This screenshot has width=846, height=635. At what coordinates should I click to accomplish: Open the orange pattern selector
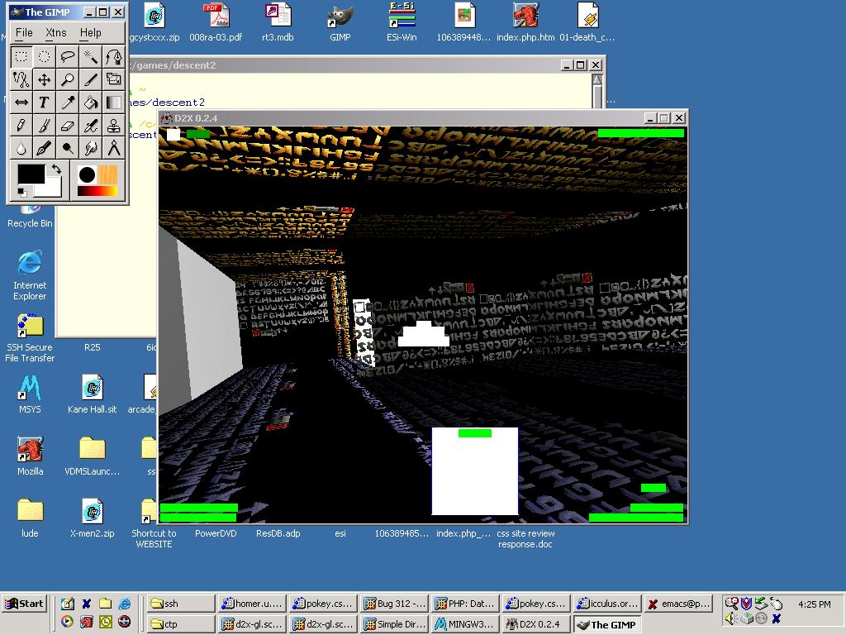pyautogui.click(x=107, y=175)
